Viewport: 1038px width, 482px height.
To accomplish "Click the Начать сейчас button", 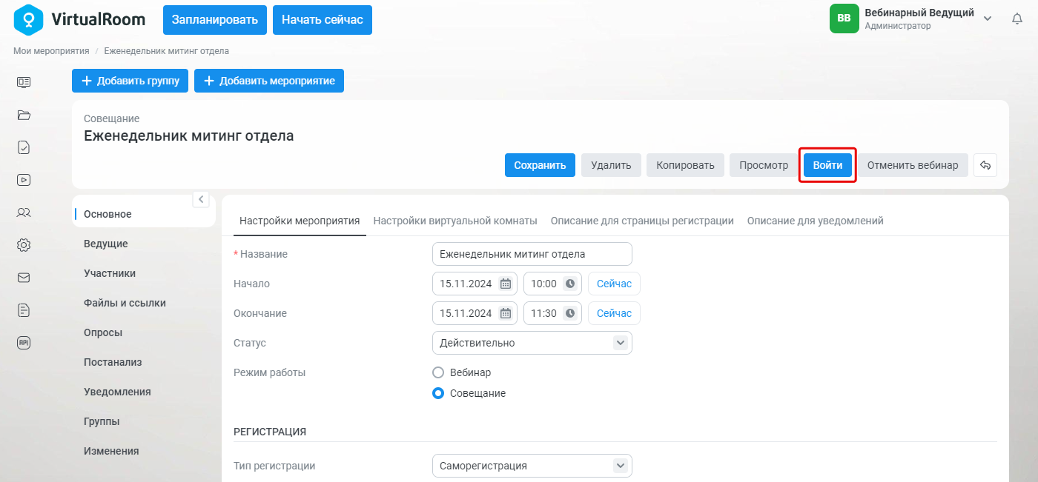I will click(323, 20).
